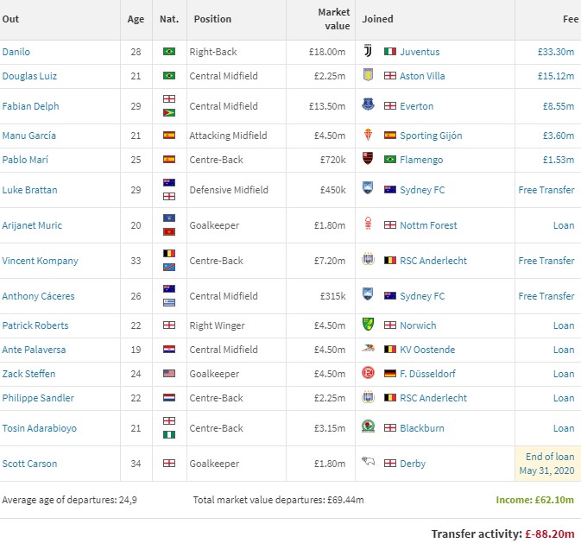Open the KV Oostende club link
This screenshot has width=581, height=543.
[427, 350]
